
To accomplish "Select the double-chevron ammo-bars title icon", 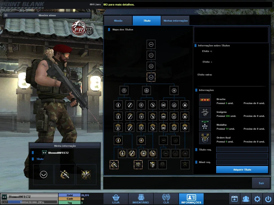I will 163,127.
